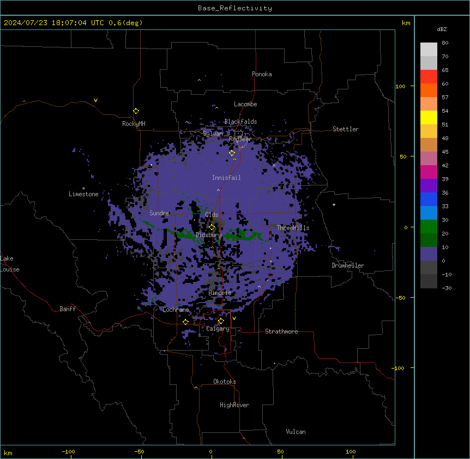Click the Airdrie city label
This screenshot has height=459, width=470.
coord(220,293)
